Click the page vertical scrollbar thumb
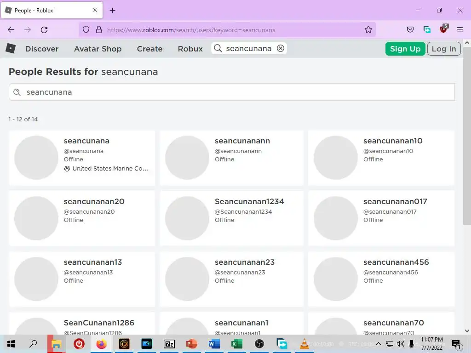471x353 pixels. pyautogui.click(x=467, y=135)
